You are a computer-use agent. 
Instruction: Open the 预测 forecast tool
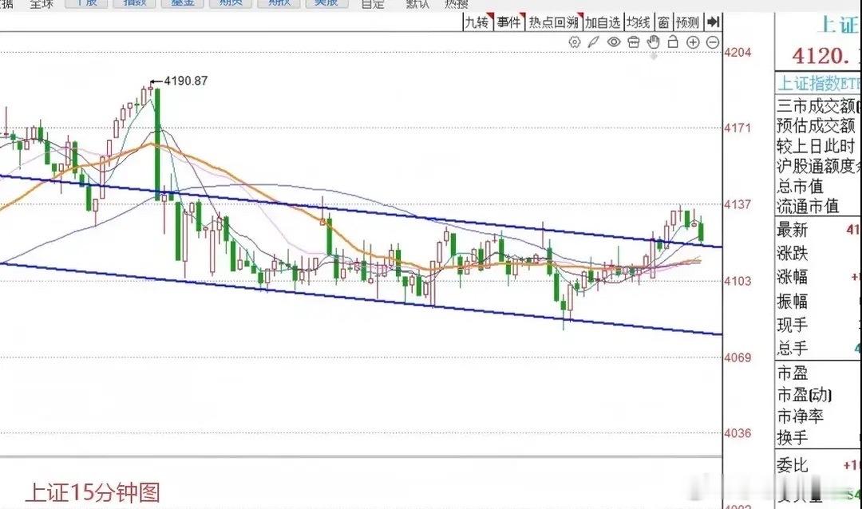tap(687, 22)
